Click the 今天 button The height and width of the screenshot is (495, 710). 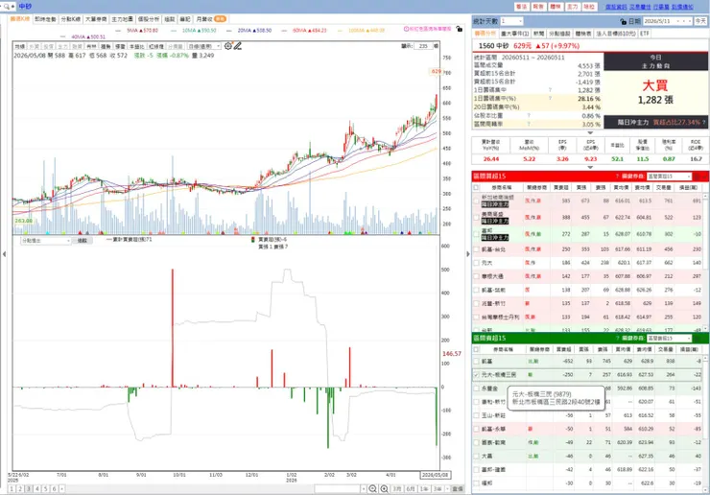click(x=700, y=21)
